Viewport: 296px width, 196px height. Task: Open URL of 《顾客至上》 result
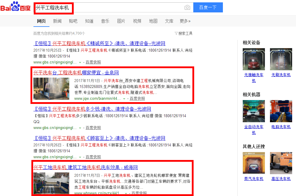click(55, 157)
